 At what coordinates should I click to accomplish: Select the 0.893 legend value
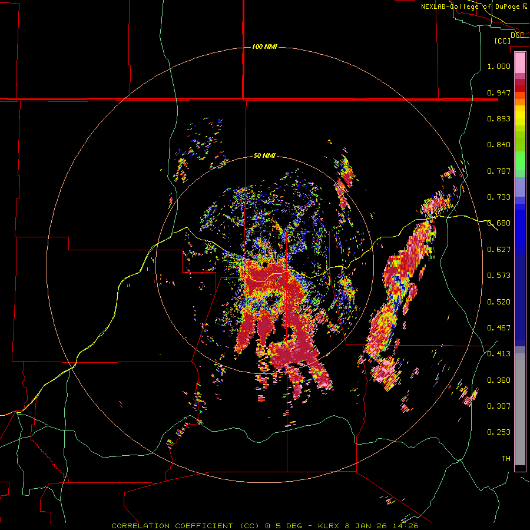pos(499,118)
